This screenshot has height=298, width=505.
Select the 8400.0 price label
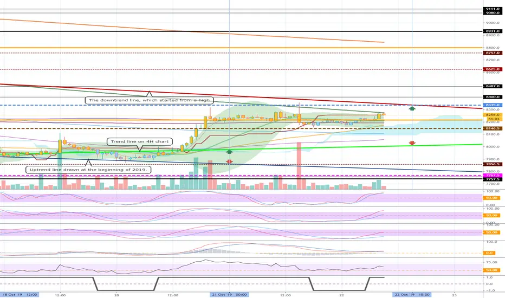[x=493, y=96]
